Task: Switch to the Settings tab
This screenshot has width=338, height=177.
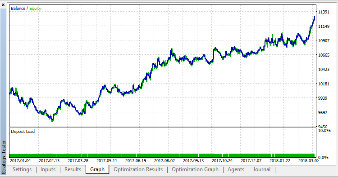Action: 22,169
